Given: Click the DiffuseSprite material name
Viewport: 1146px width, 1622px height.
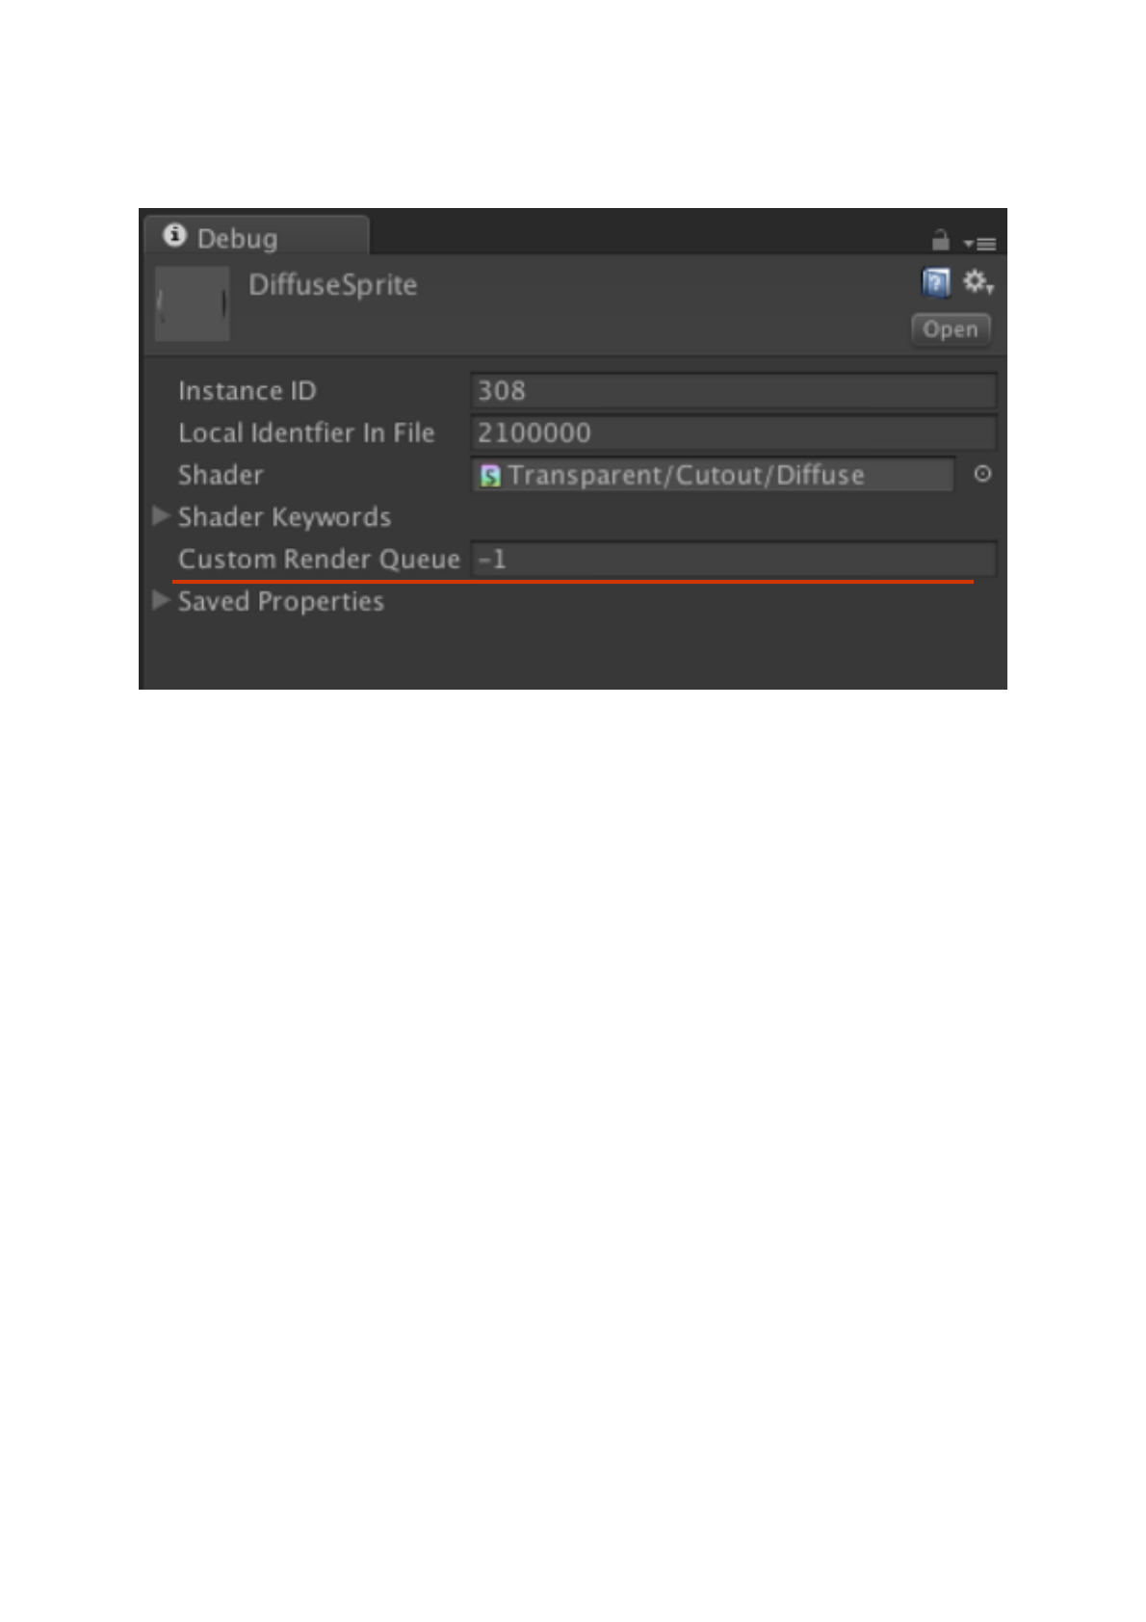Looking at the screenshot, I should [332, 285].
